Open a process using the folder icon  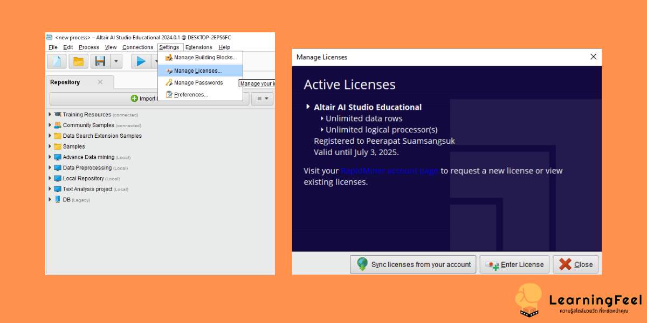pos(78,60)
